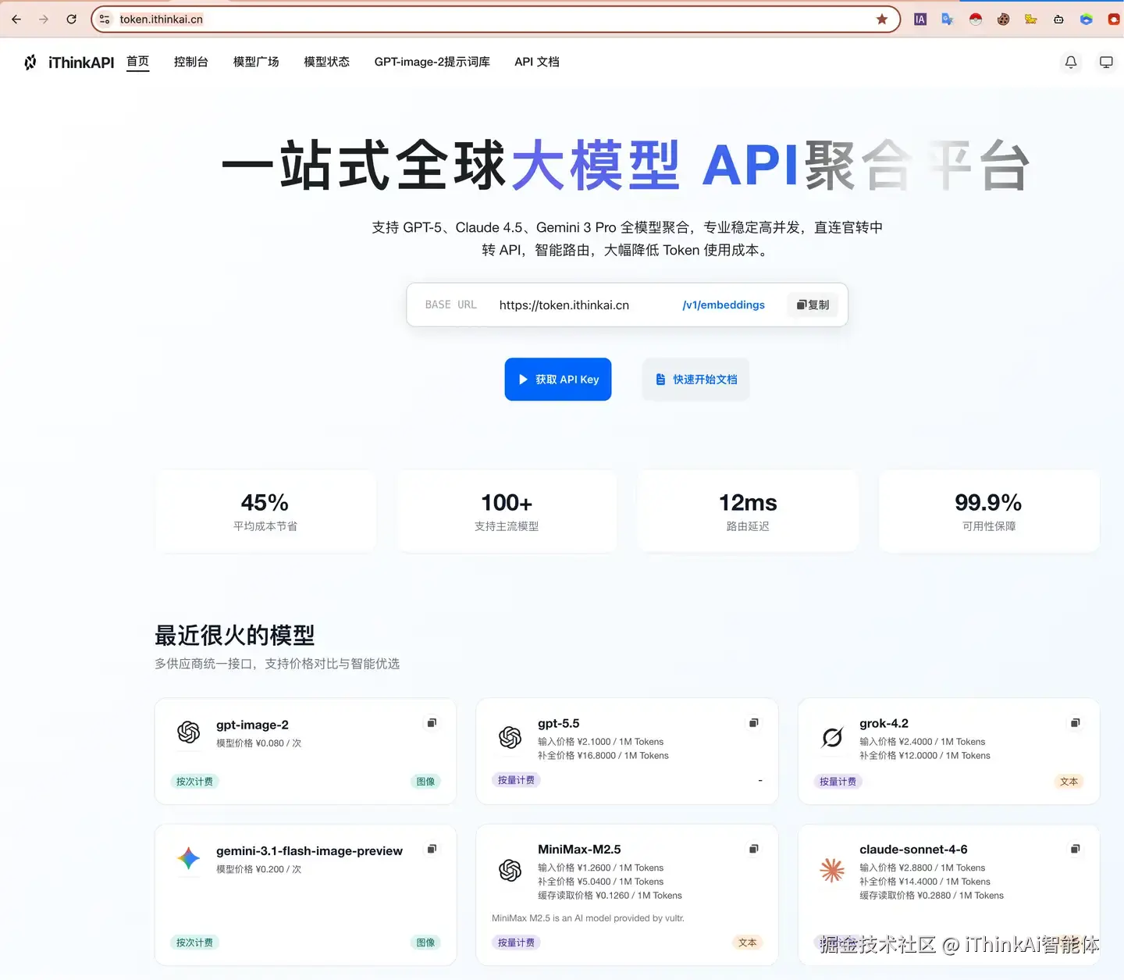Open 模型广场 from the navigation

click(256, 62)
